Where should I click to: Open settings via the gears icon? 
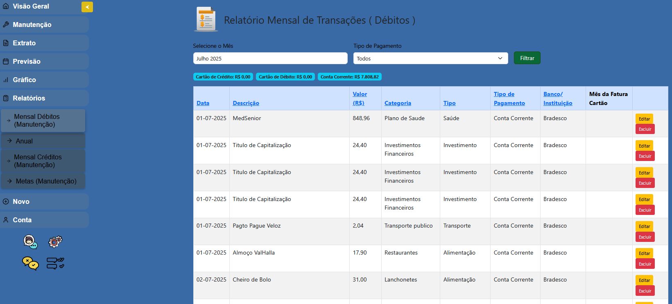click(x=55, y=242)
